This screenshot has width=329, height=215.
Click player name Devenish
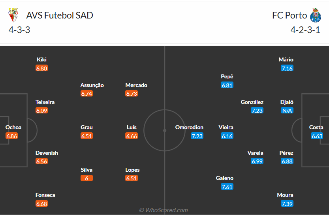click(47, 153)
